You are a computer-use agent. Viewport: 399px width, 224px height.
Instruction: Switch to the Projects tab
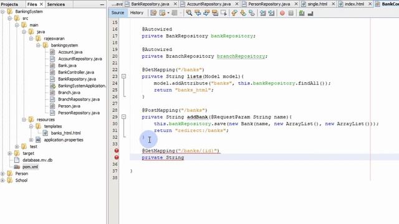tap(10, 4)
